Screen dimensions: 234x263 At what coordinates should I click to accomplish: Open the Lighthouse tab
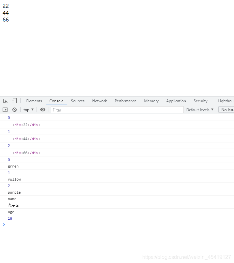(226, 101)
